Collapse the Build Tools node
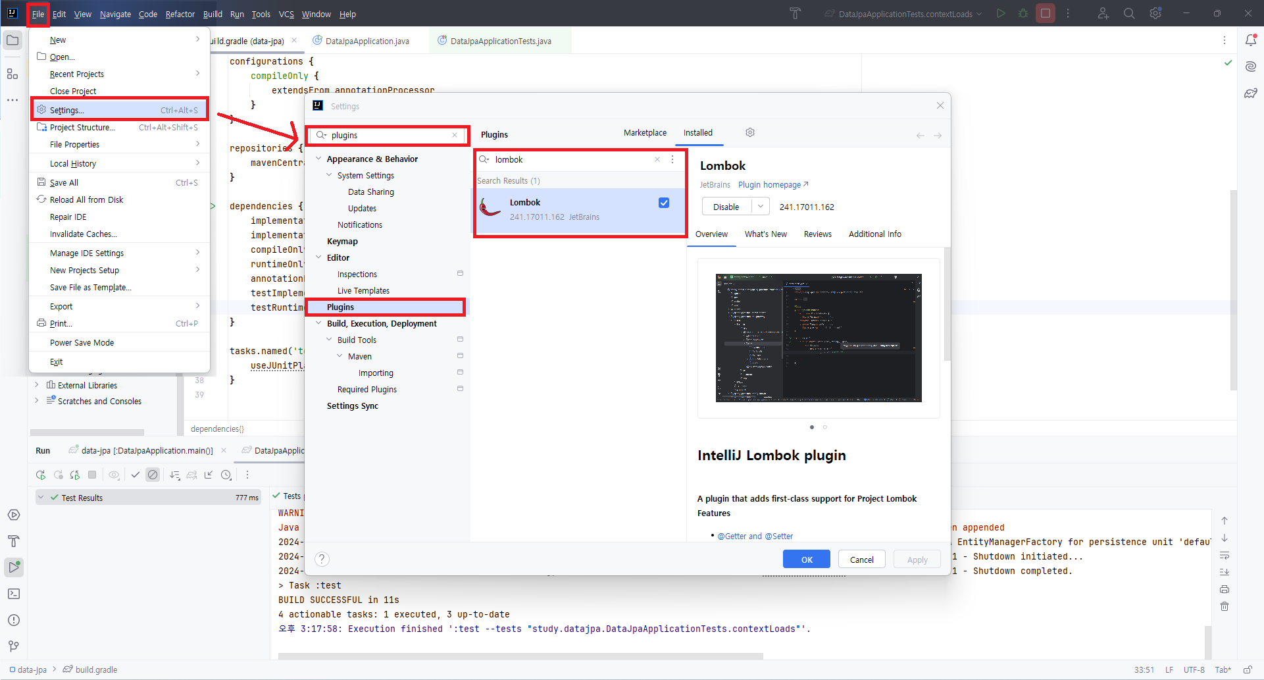Viewport: 1264px width, 680px height. coord(330,340)
